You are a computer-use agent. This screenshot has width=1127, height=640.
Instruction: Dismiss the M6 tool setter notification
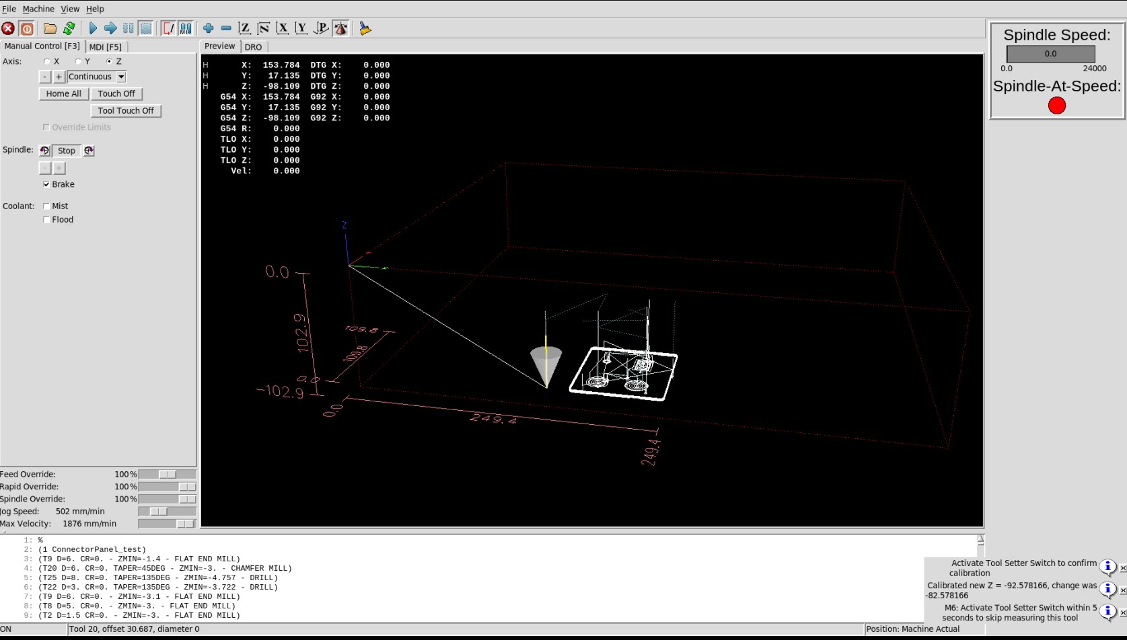point(1122,613)
